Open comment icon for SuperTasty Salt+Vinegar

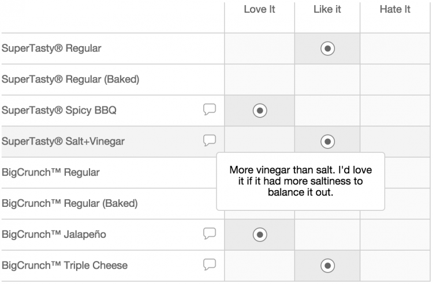(210, 141)
